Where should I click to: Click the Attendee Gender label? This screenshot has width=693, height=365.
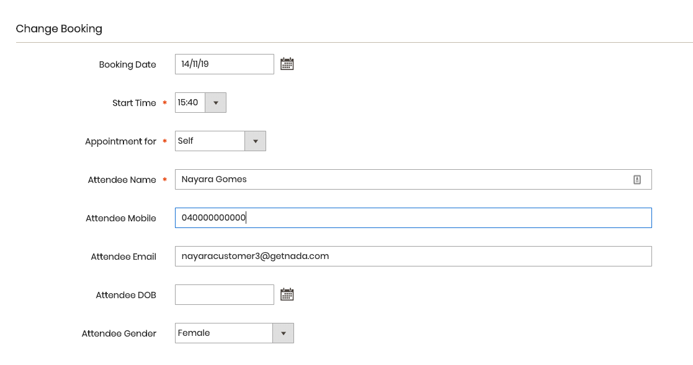[119, 333]
